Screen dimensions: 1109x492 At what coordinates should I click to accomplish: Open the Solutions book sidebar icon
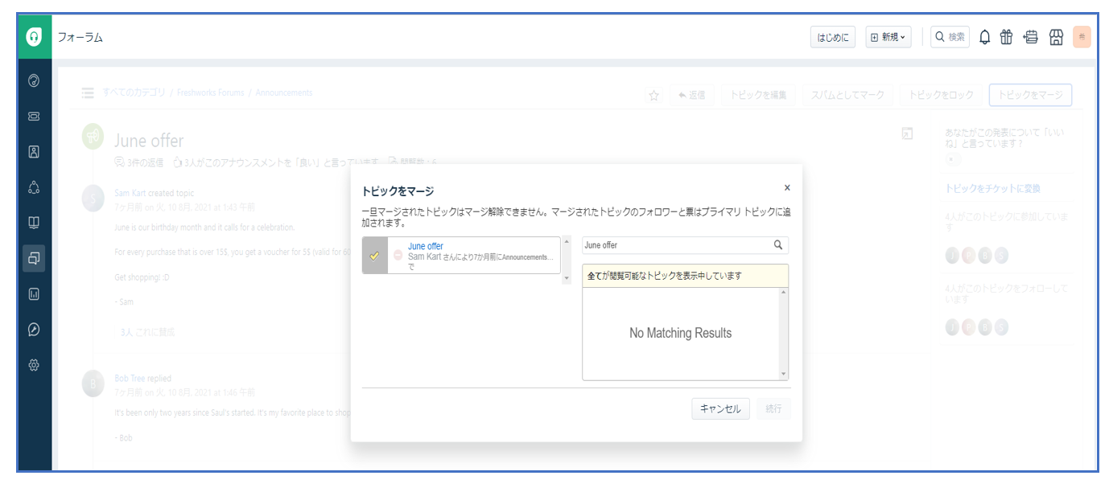pos(34,223)
